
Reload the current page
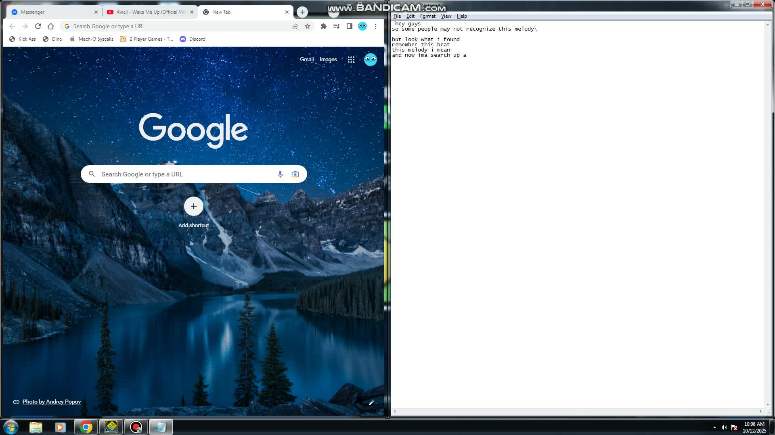(38, 26)
